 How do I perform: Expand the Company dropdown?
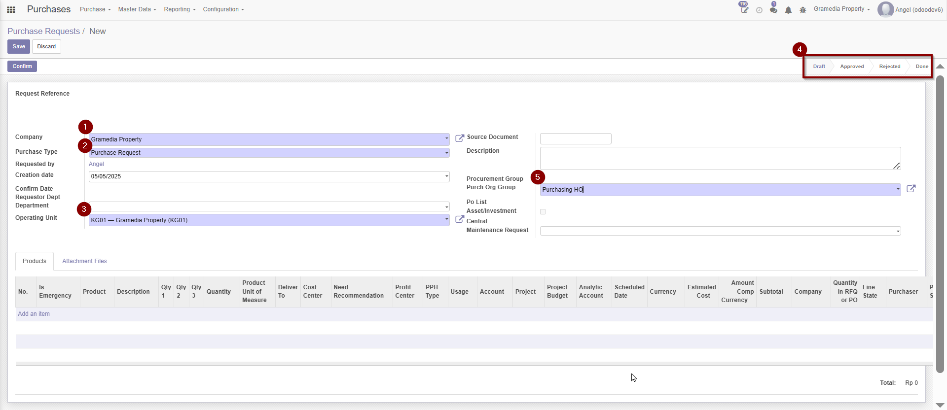[447, 138]
